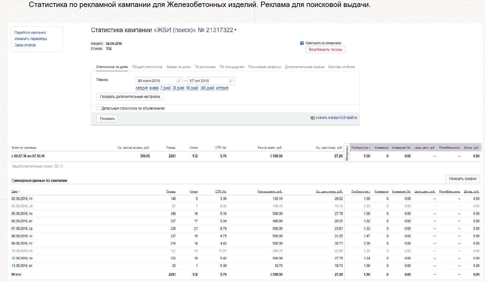This screenshot has height=282, width=485.
Task: Set the period with the вчера shortcut
Action: 154,88
